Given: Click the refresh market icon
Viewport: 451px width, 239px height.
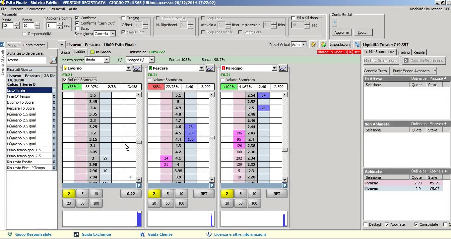Looking at the screenshot, I should click(357, 45).
